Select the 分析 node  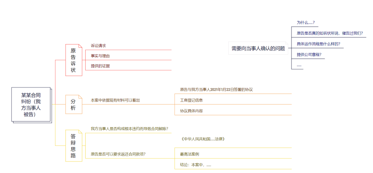74,104
